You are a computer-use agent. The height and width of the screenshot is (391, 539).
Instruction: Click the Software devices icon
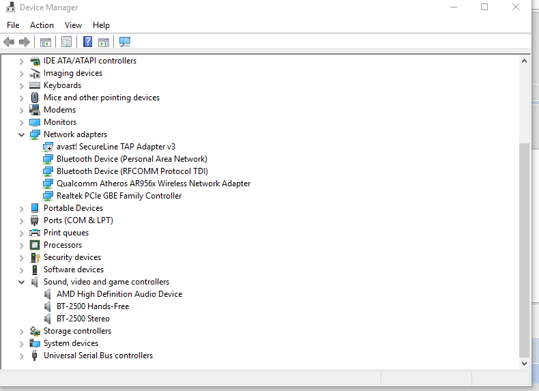pyautogui.click(x=35, y=270)
